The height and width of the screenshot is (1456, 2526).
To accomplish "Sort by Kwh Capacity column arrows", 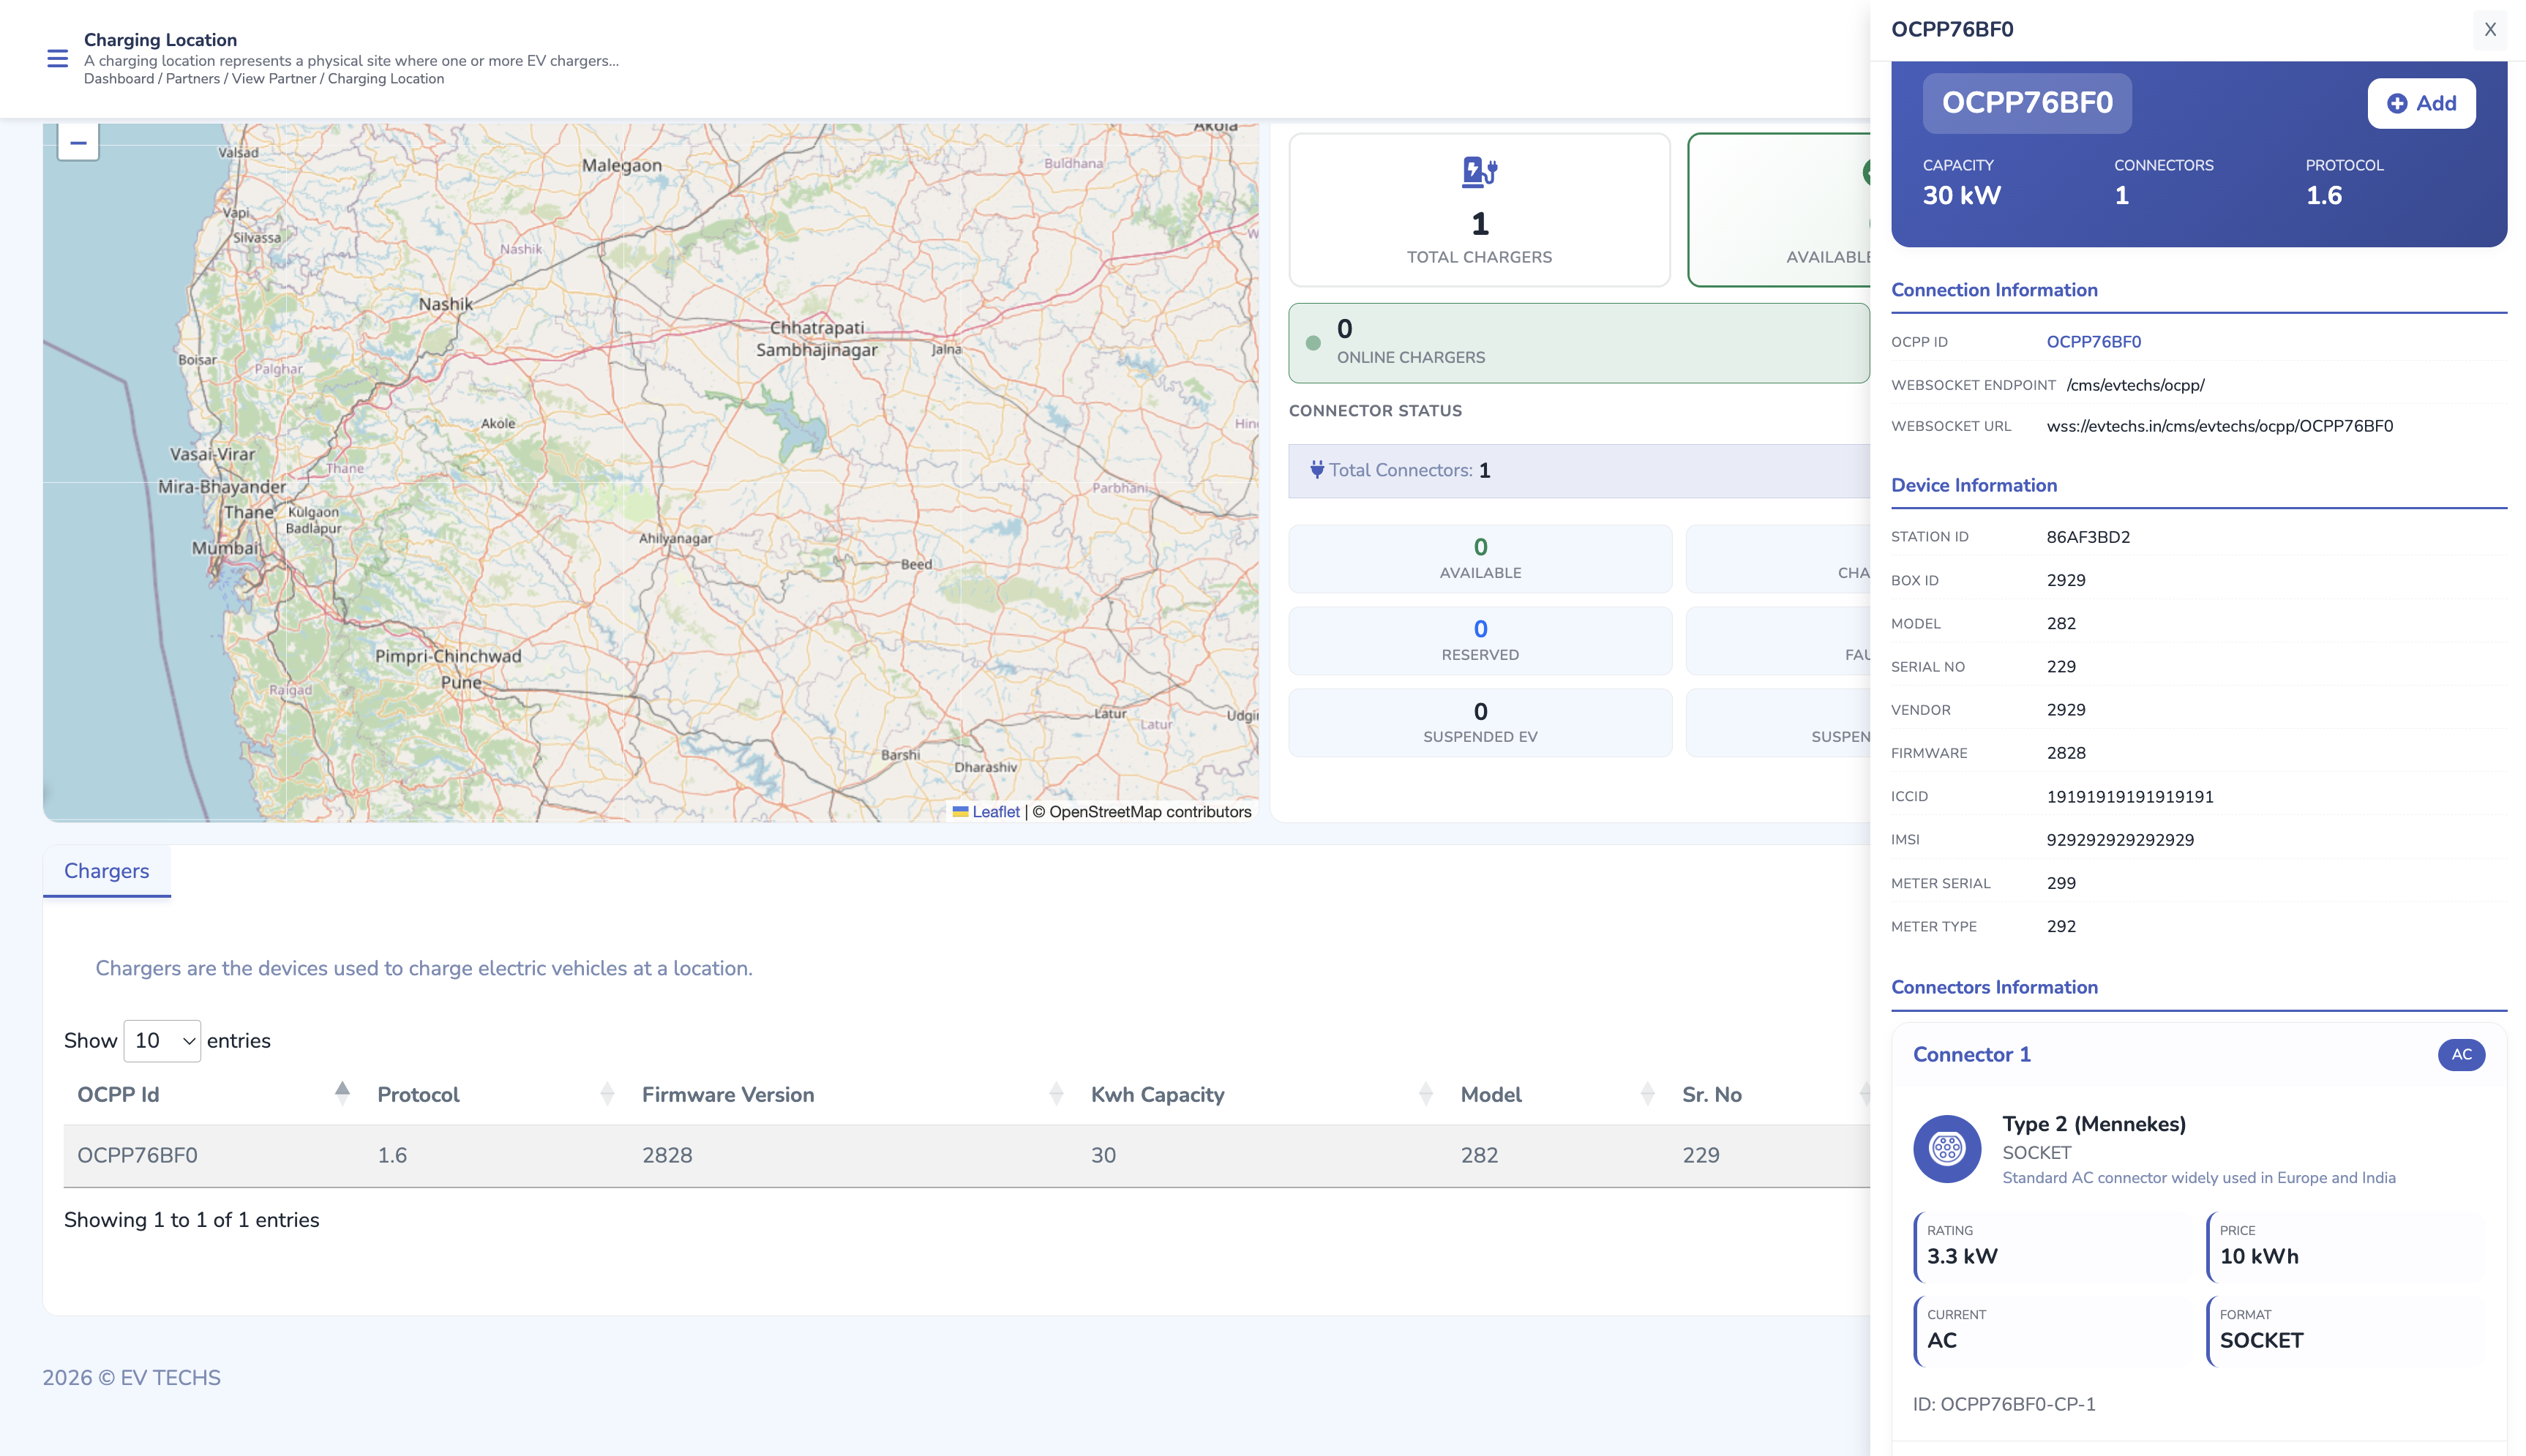I will pyautogui.click(x=1425, y=1094).
